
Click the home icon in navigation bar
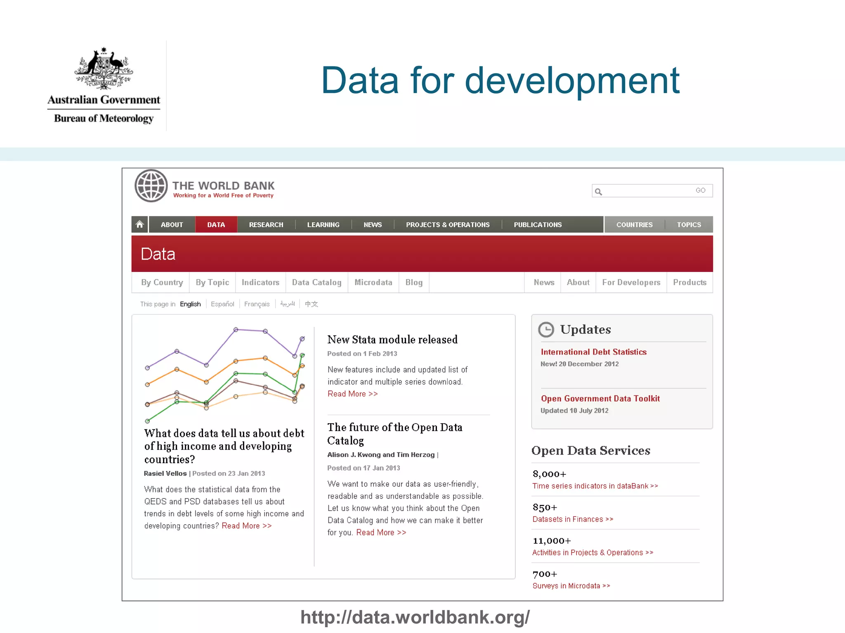140,224
